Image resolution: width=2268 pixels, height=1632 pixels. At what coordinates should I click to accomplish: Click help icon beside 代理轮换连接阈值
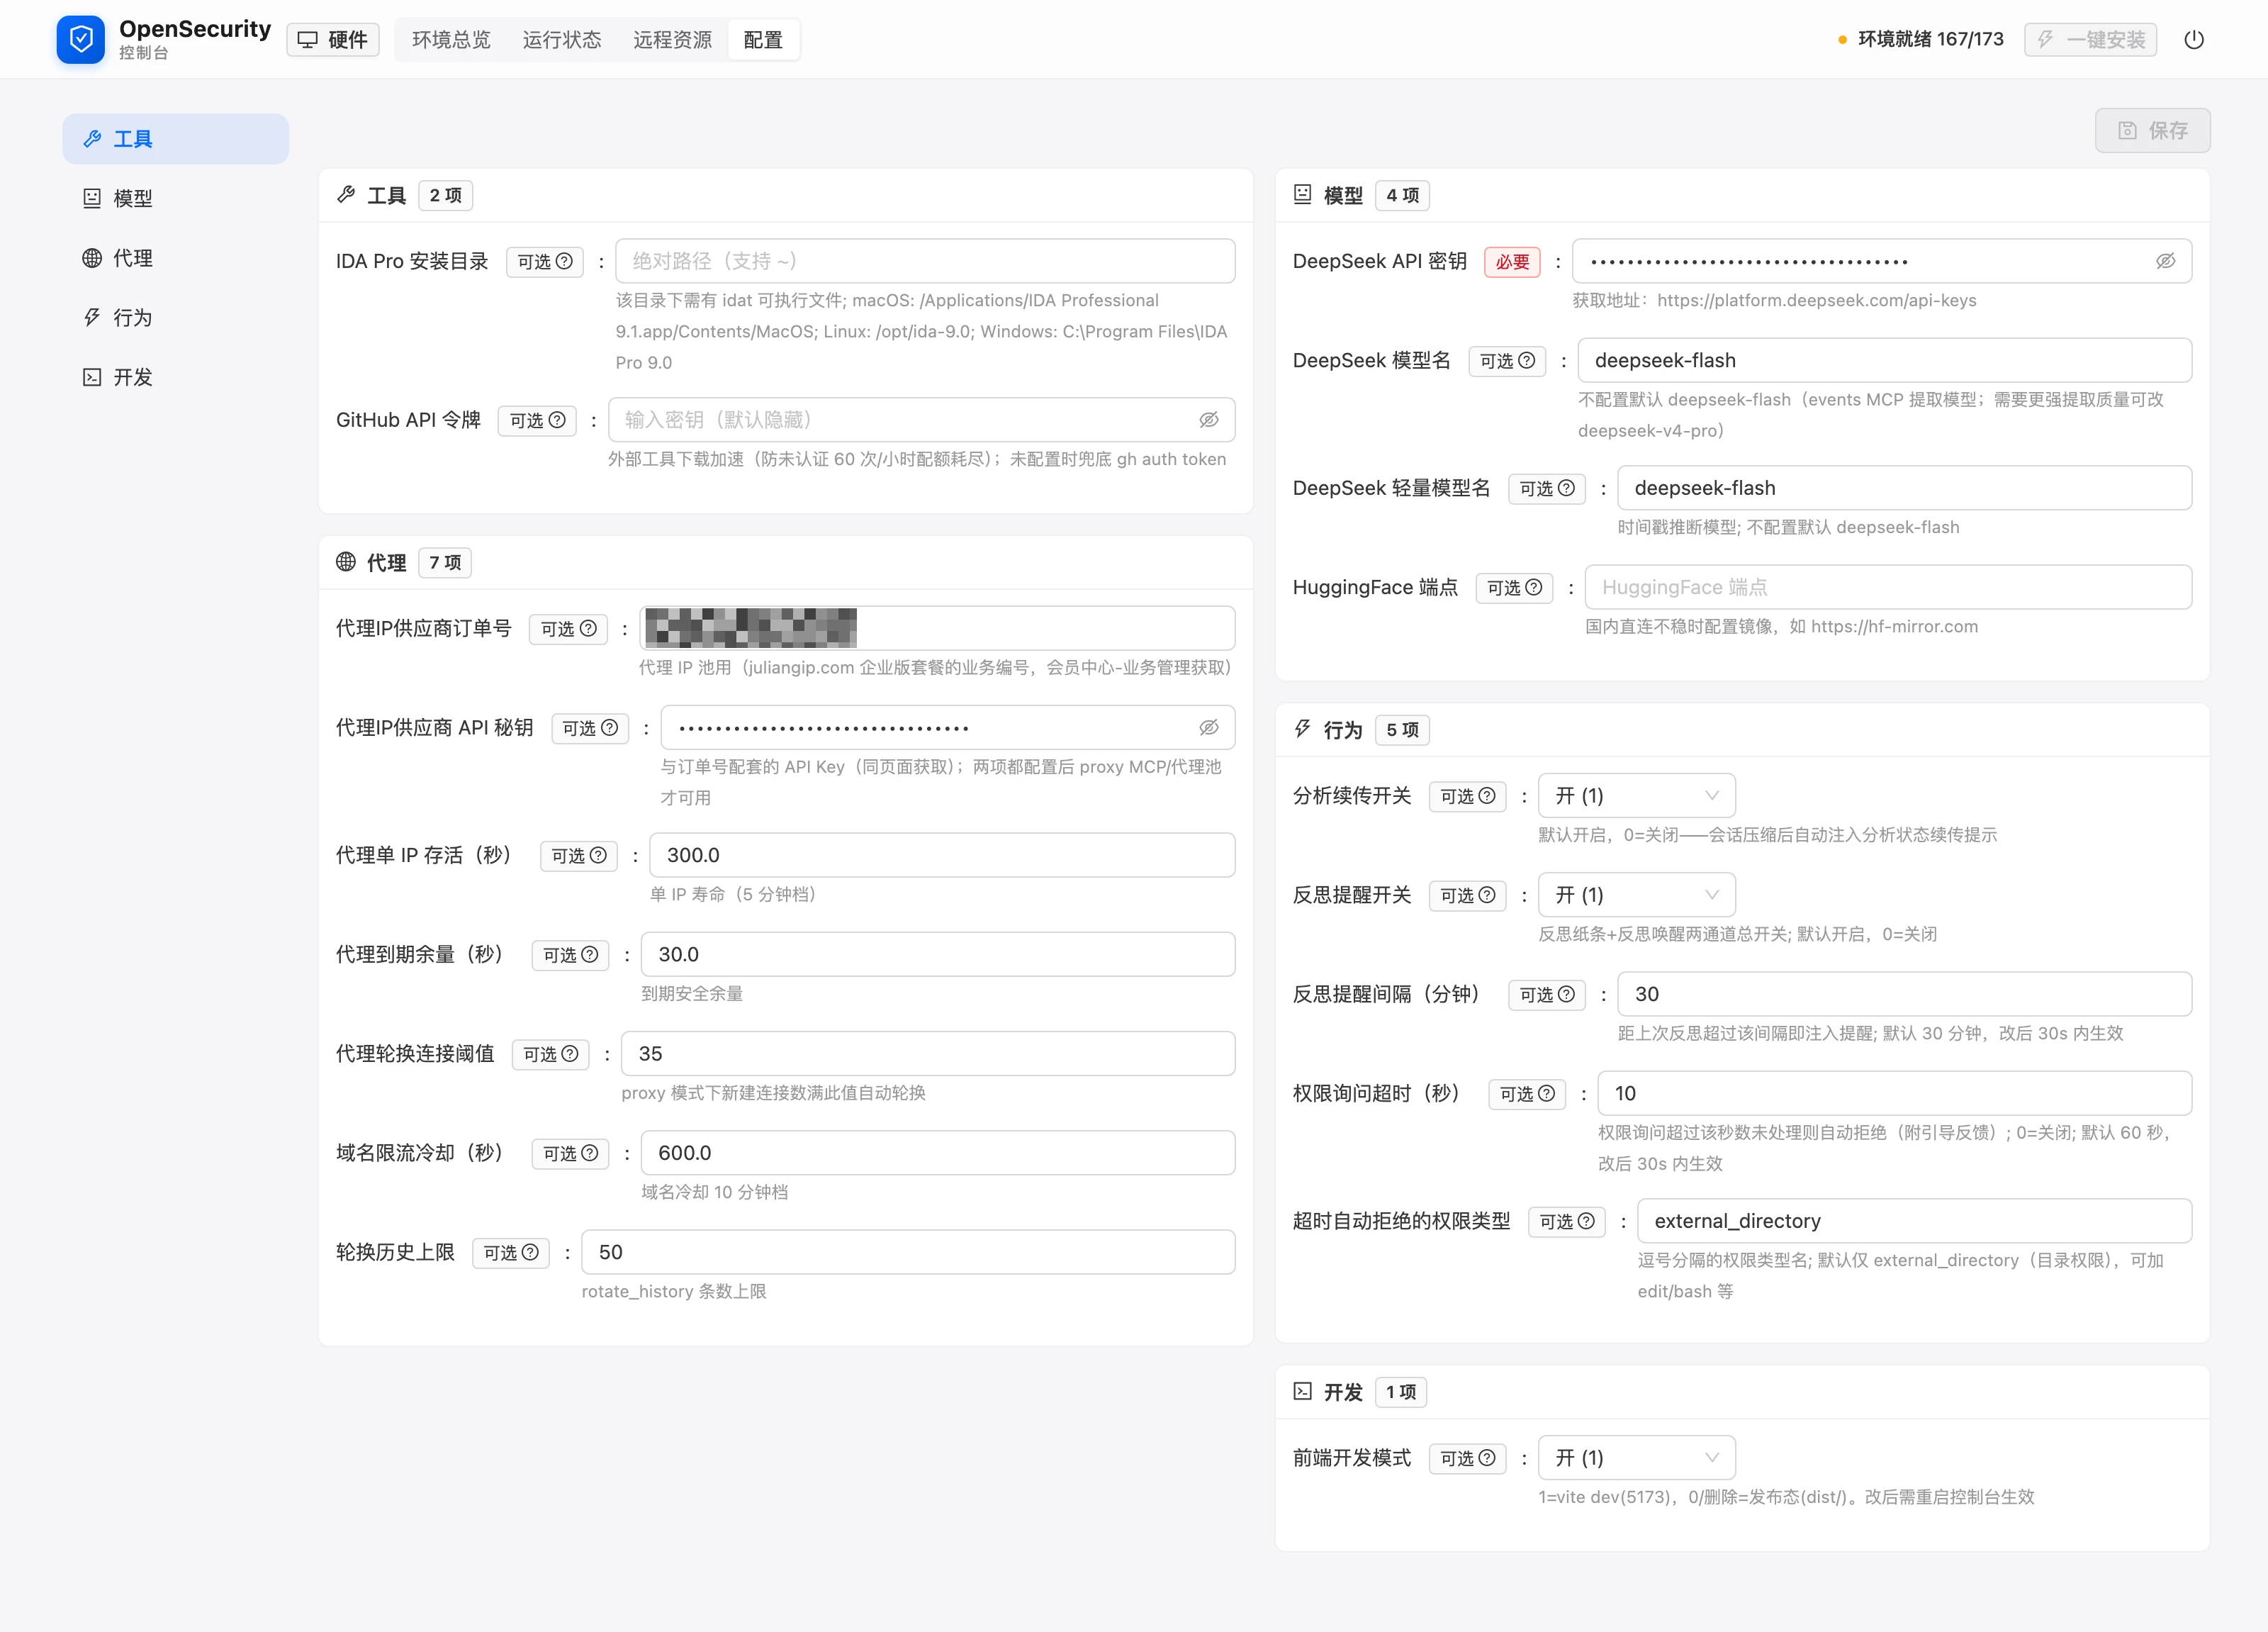point(570,1054)
